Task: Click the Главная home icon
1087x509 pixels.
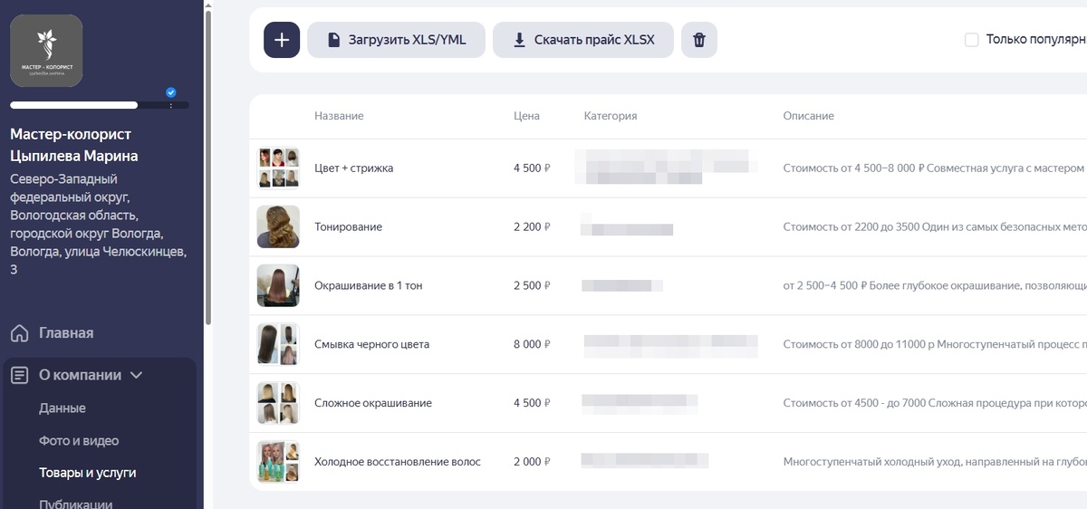Action: coord(19,333)
